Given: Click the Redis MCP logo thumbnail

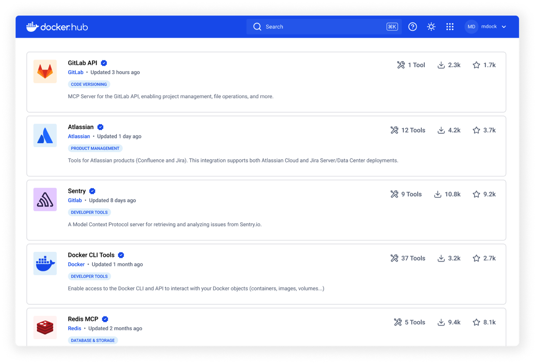Looking at the screenshot, I should 45,328.
